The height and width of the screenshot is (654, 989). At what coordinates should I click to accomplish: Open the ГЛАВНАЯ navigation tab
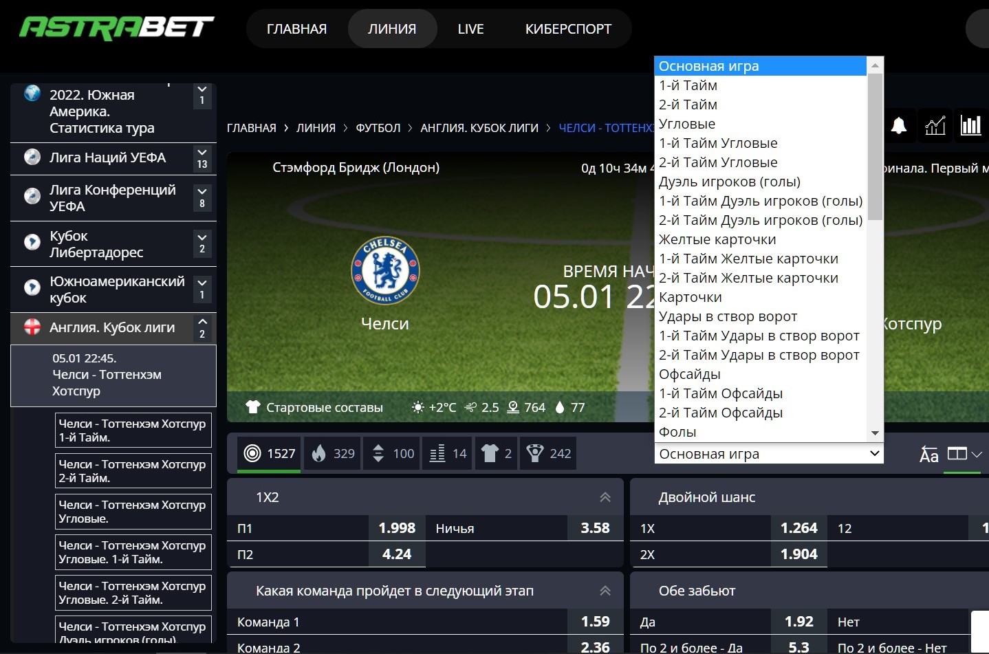[297, 29]
